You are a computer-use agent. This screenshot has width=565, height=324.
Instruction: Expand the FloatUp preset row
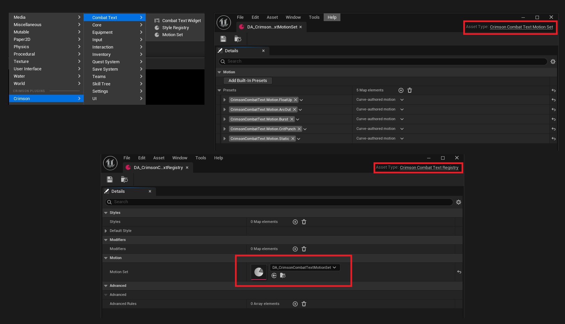click(x=225, y=100)
